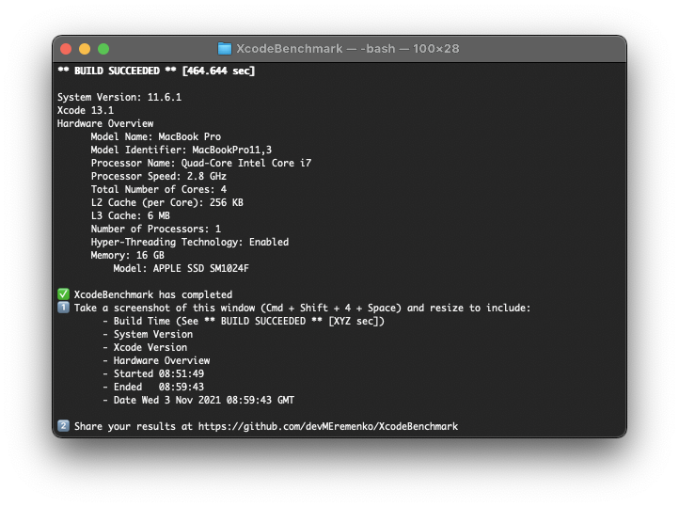Click the L3 Cache: 6 MB line
679x507 pixels.
coord(131,215)
